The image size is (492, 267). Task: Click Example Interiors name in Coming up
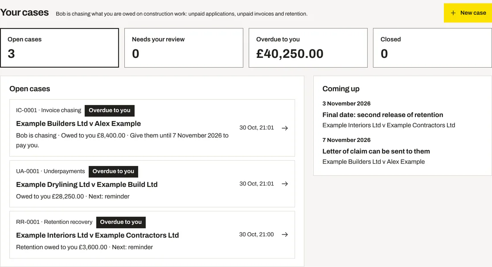pyautogui.click(x=389, y=125)
